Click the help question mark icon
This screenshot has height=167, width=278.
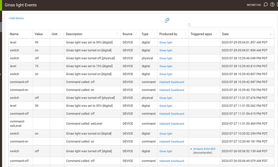tap(272, 5)
